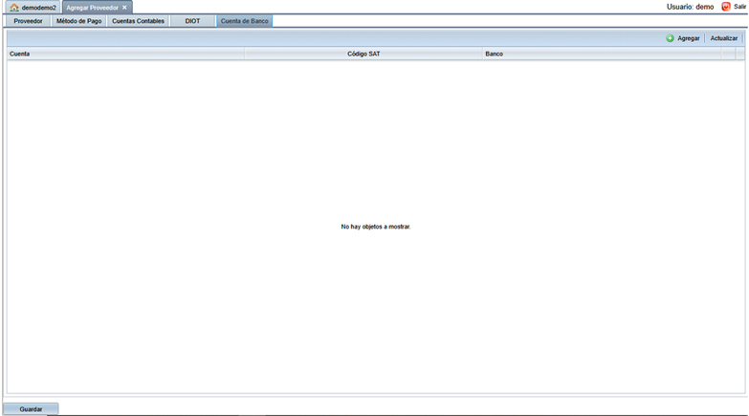Image resolution: width=749 pixels, height=416 pixels.
Task: Click the Usuario: demo label
Action: tap(690, 7)
